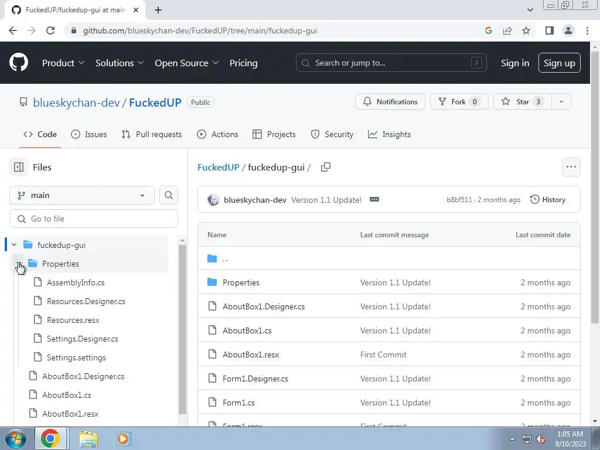Open the parent directory folder icon
Viewport: 600px width, 450px height.
point(212,258)
